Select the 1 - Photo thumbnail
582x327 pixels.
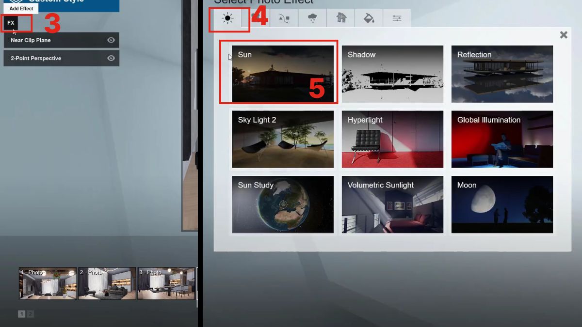pyautogui.click(x=48, y=283)
